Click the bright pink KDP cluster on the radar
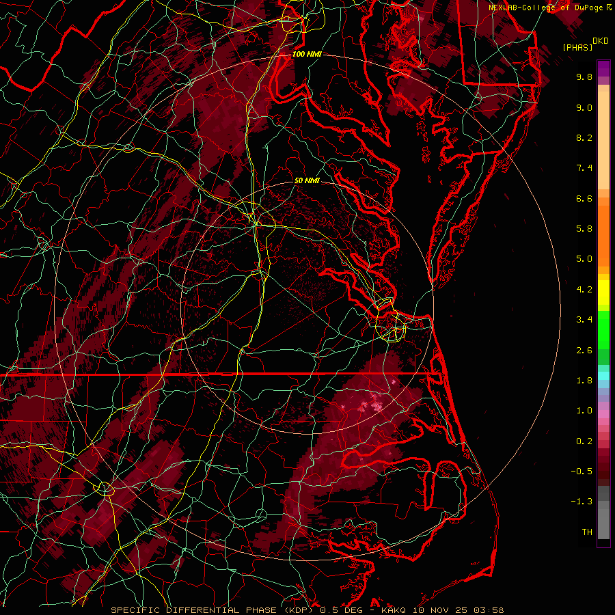615x615 pixels. pos(370,404)
